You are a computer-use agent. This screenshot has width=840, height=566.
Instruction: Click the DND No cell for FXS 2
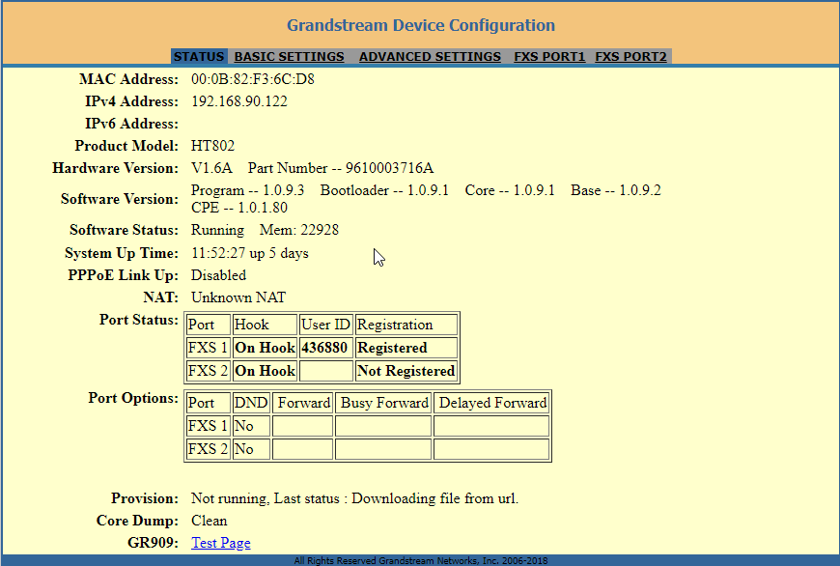(x=251, y=448)
